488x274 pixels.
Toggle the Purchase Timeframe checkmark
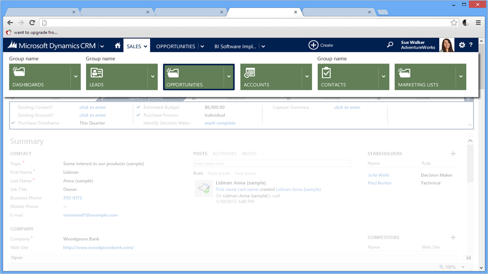(x=13, y=123)
